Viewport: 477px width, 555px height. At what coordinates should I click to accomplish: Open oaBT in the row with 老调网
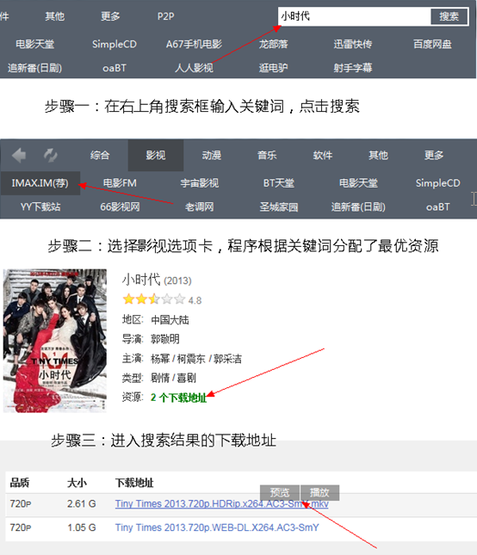click(x=437, y=207)
